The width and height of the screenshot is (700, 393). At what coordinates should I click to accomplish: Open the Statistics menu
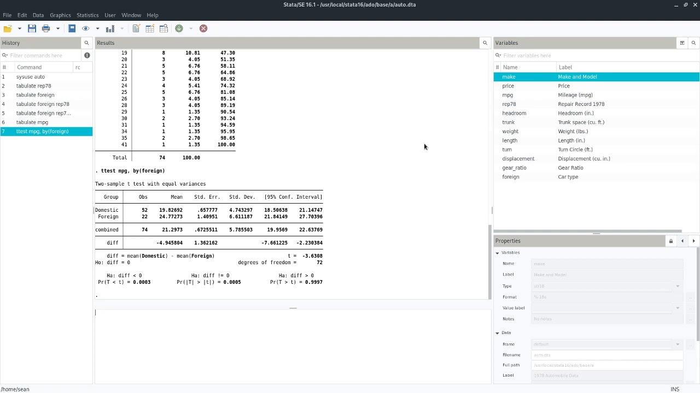(x=87, y=15)
